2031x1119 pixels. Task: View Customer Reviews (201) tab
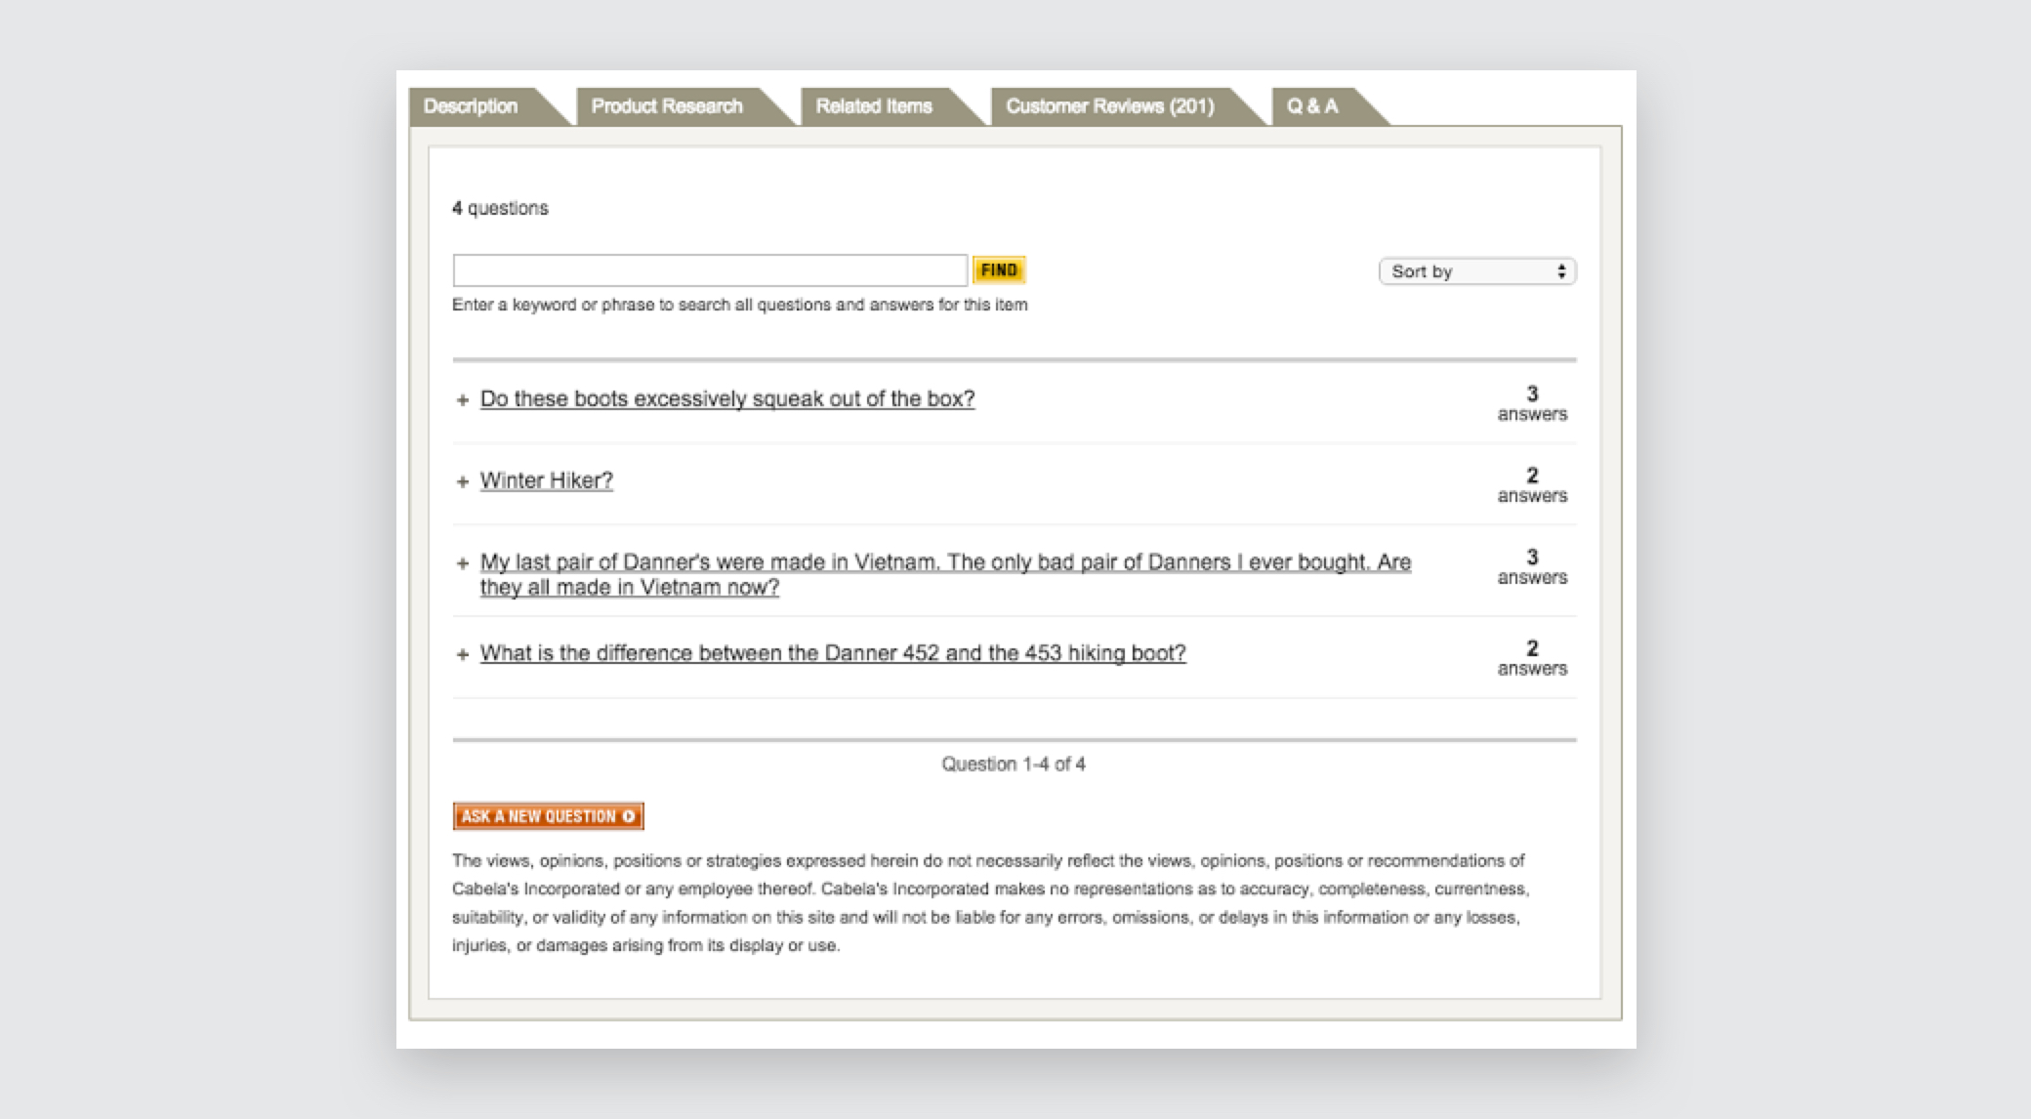click(x=1110, y=107)
